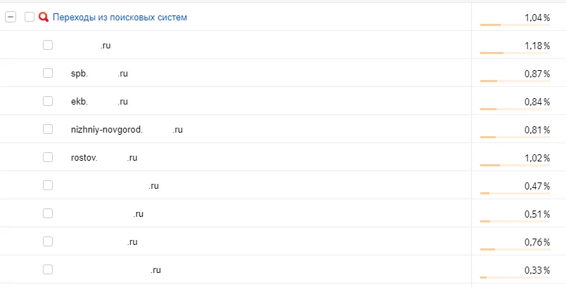Select the checkbox in 0,33% row
This screenshot has height=287, width=566.
point(48,269)
